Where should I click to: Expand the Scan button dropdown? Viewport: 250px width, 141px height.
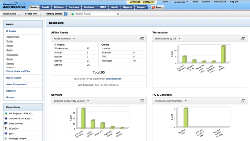(x=163, y=7)
